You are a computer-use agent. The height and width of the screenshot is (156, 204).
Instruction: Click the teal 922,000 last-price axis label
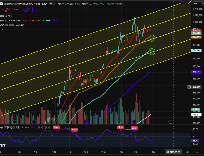coord(196,33)
